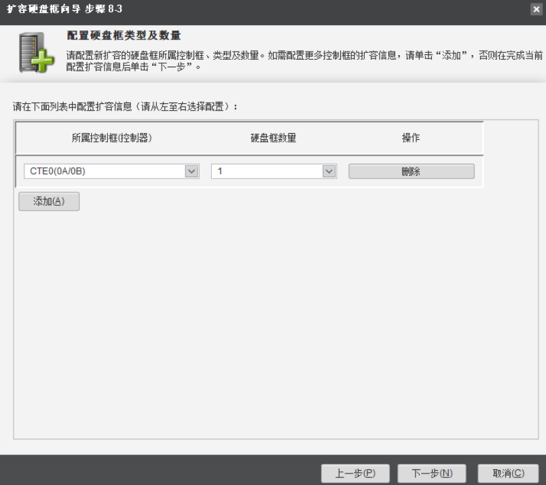Click the 添加(A) button
This screenshot has height=485, width=546.
[x=49, y=201]
